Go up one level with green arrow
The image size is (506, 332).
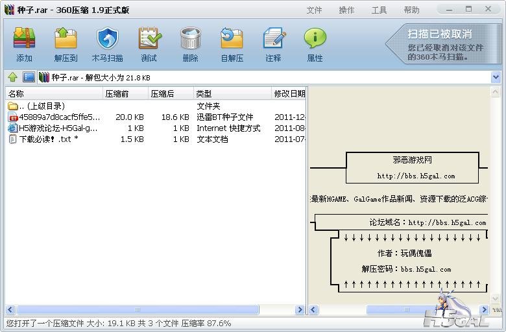[12, 77]
